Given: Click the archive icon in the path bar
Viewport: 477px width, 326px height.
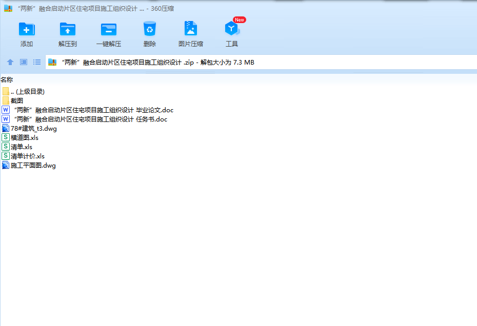Looking at the screenshot, I should point(52,62).
